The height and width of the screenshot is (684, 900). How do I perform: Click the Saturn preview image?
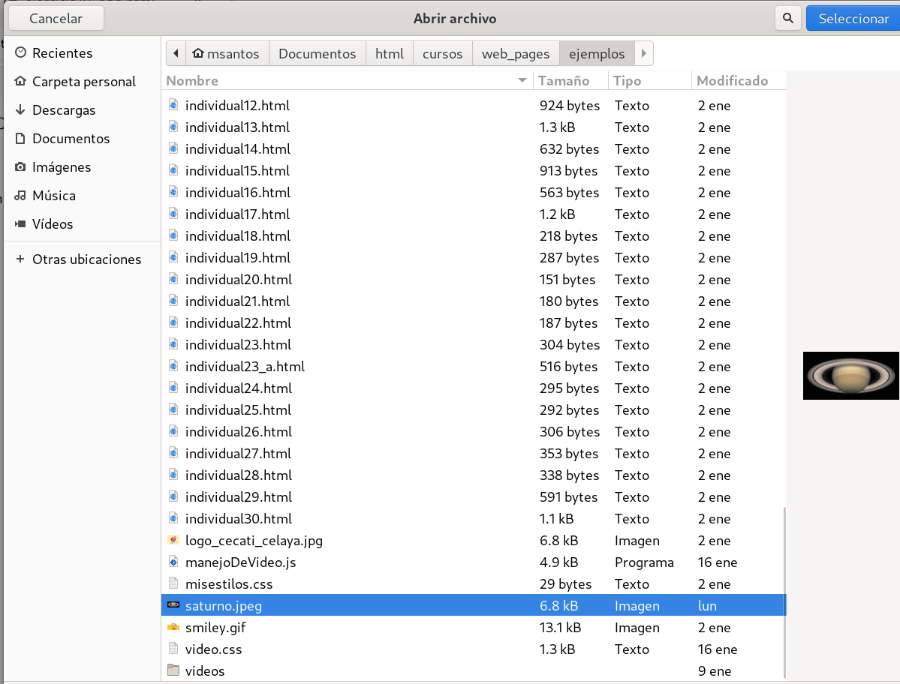pos(850,375)
